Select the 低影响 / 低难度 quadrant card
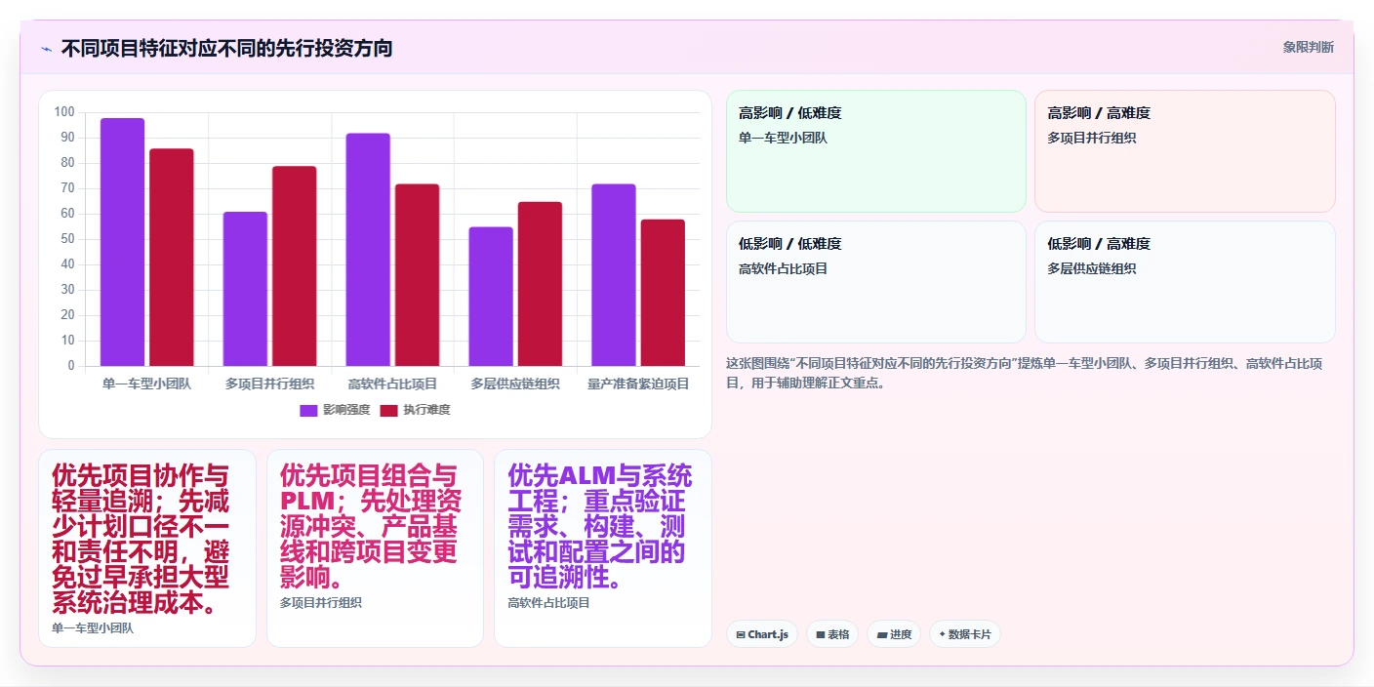This screenshot has height=687, width=1374. (876, 282)
